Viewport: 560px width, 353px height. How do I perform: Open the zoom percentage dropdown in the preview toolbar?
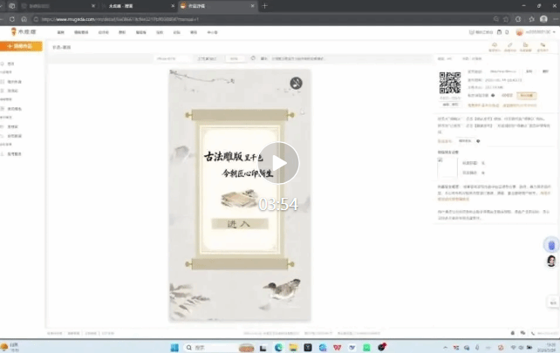pos(236,58)
